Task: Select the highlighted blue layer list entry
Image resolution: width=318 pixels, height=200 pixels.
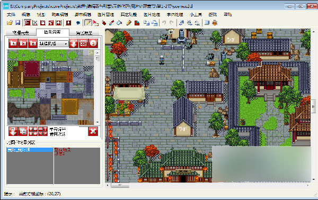Action: click(x=30, y=150)
